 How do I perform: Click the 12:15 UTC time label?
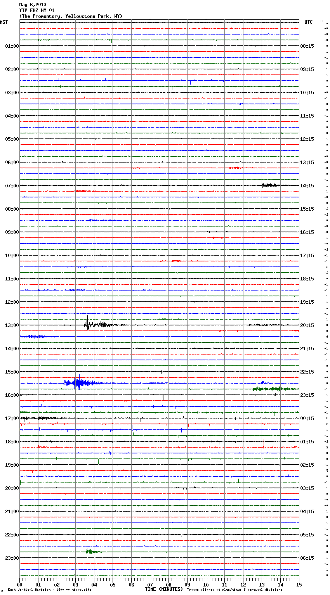coord(307,139)
